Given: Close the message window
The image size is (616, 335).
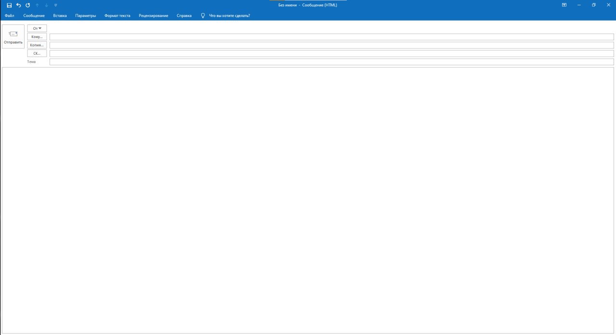Looking at the screenshot, I should coord(608,5).
